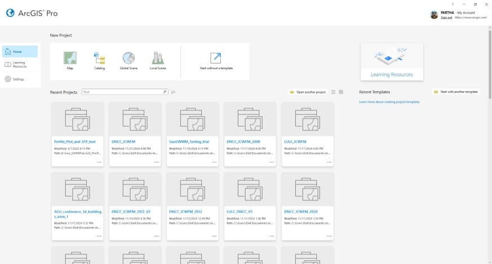This screenshot has width=492, height=264.
Task: Click the search magnifier icon
Action: pyautogui.click(x=165, y=92)
